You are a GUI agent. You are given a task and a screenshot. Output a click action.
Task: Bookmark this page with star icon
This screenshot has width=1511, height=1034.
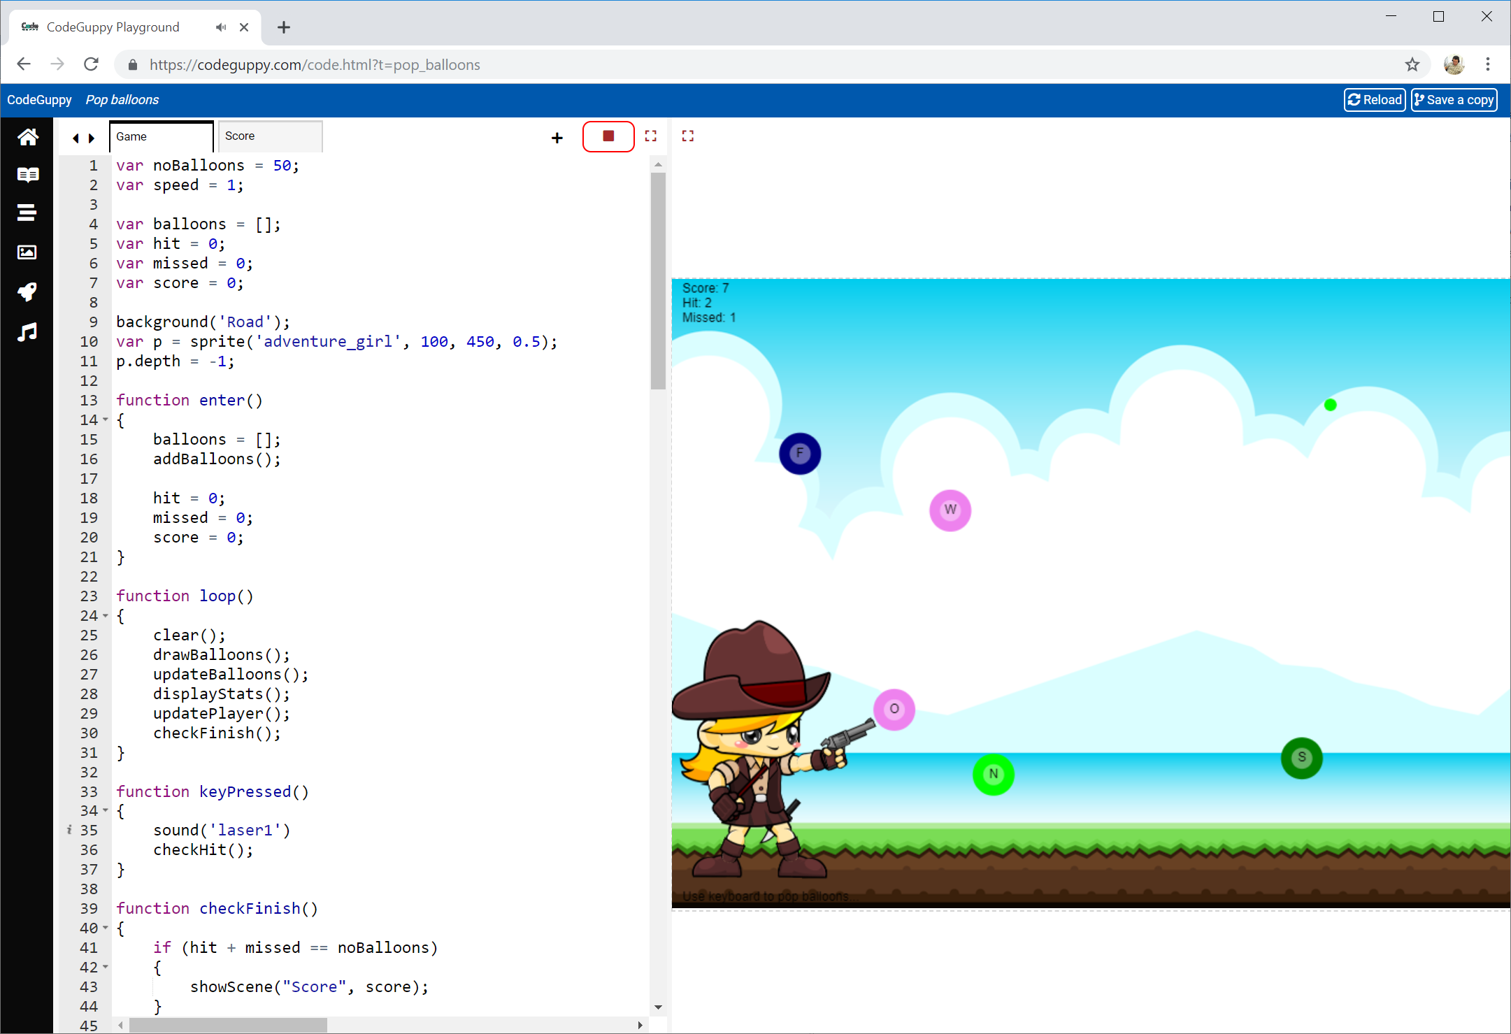1412,64
